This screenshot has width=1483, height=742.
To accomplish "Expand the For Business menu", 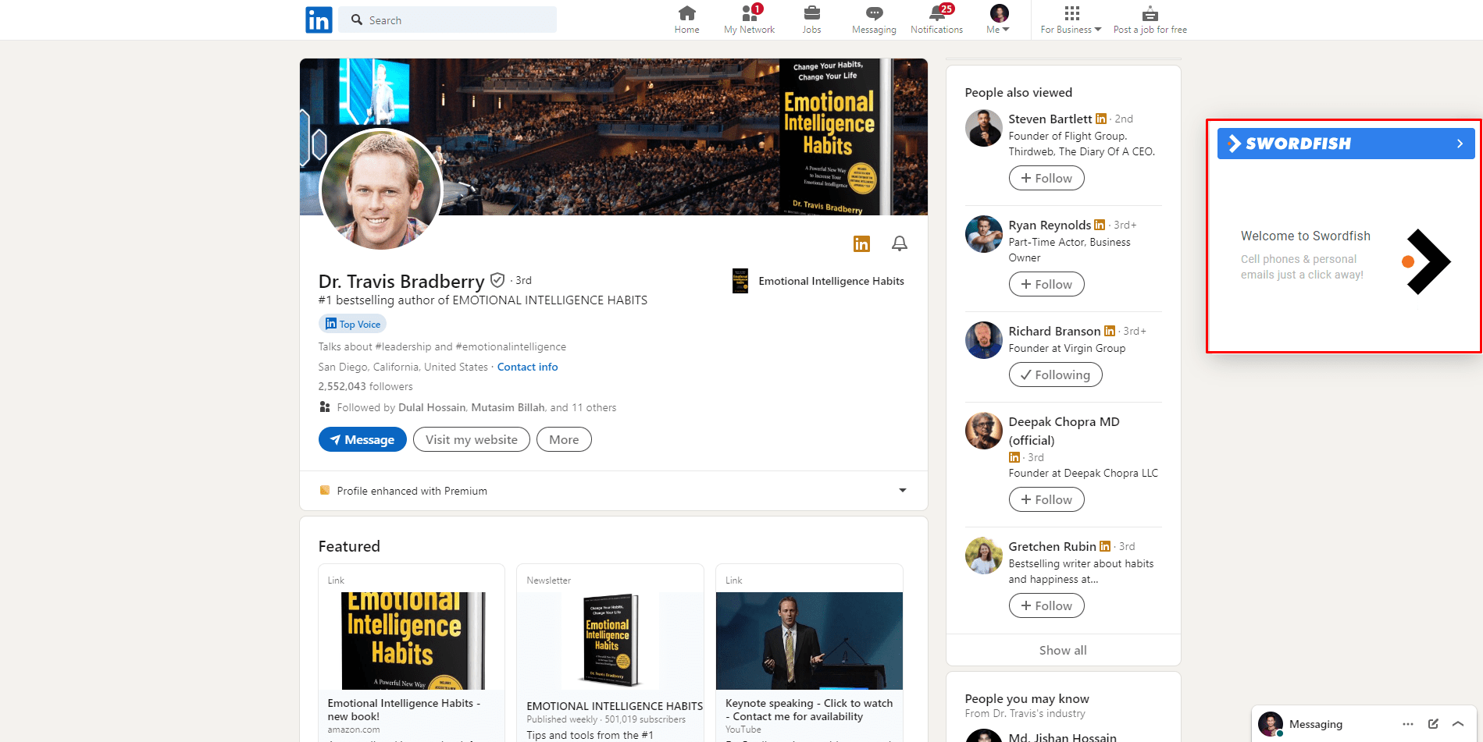I will point(1070,20).
